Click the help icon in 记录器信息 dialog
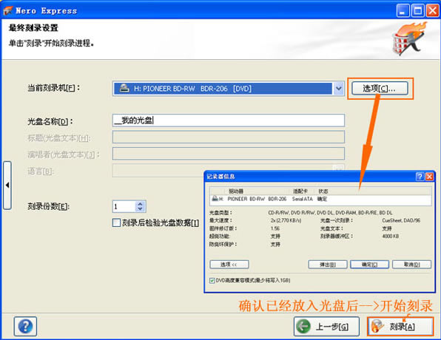This screenshot has width=441, height=340. point(420,177)
